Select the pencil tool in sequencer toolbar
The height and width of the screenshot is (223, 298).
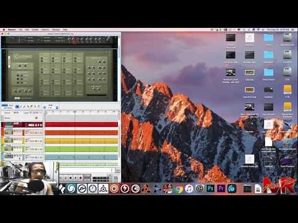(21, 107)
